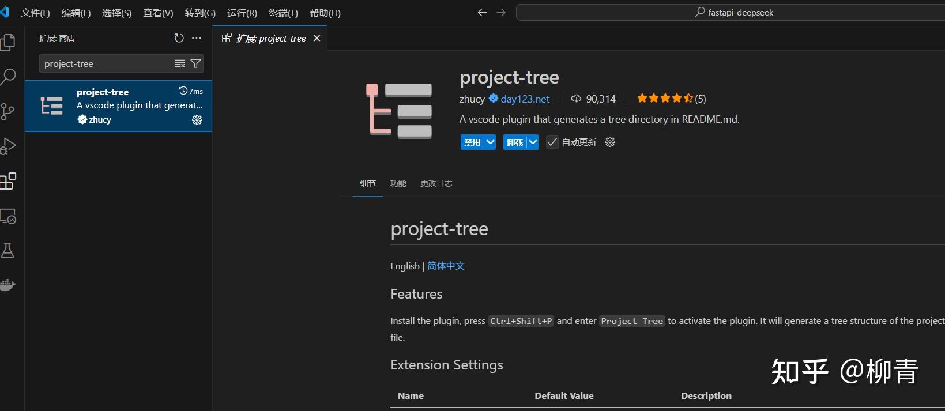Open Run and Debug view
Image resolution: width=945 pixels, height=411 pixels.
[x=8, y=146]
